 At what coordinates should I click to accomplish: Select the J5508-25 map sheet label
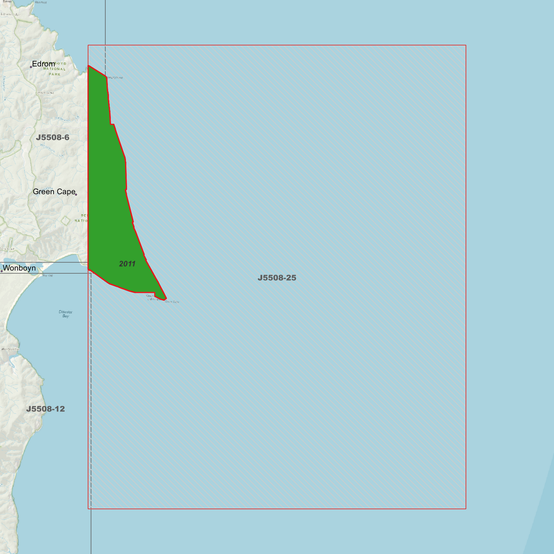pos(277,278)
